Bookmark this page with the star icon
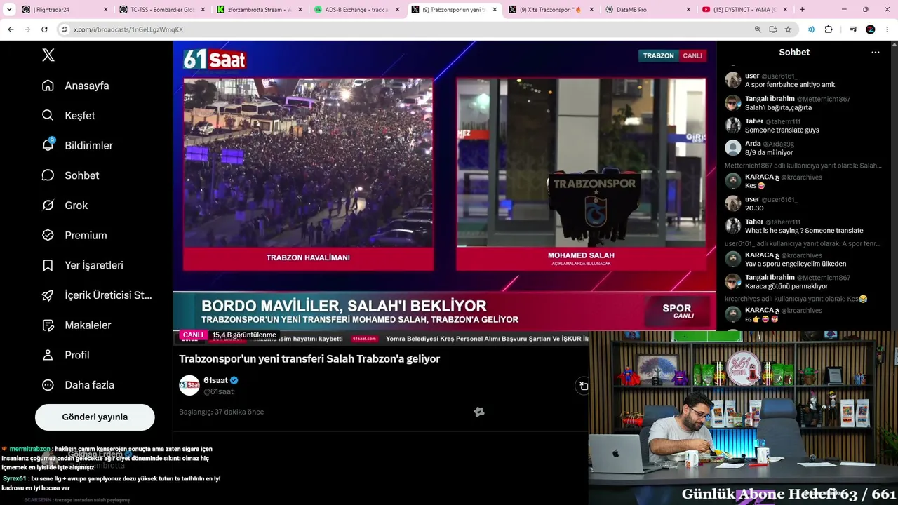 click(788, 29)
